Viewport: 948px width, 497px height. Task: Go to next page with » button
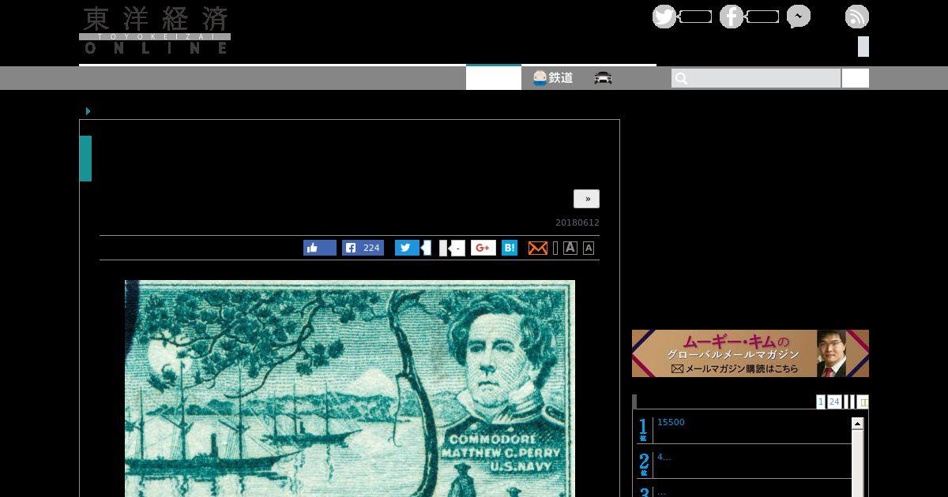coord(586,199)
